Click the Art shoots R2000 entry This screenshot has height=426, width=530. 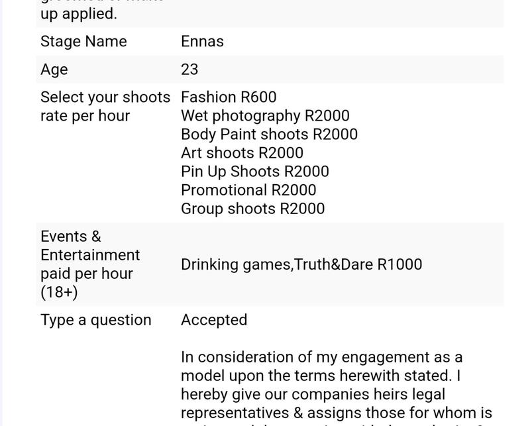pyautogui.click(x=242, y=153)
